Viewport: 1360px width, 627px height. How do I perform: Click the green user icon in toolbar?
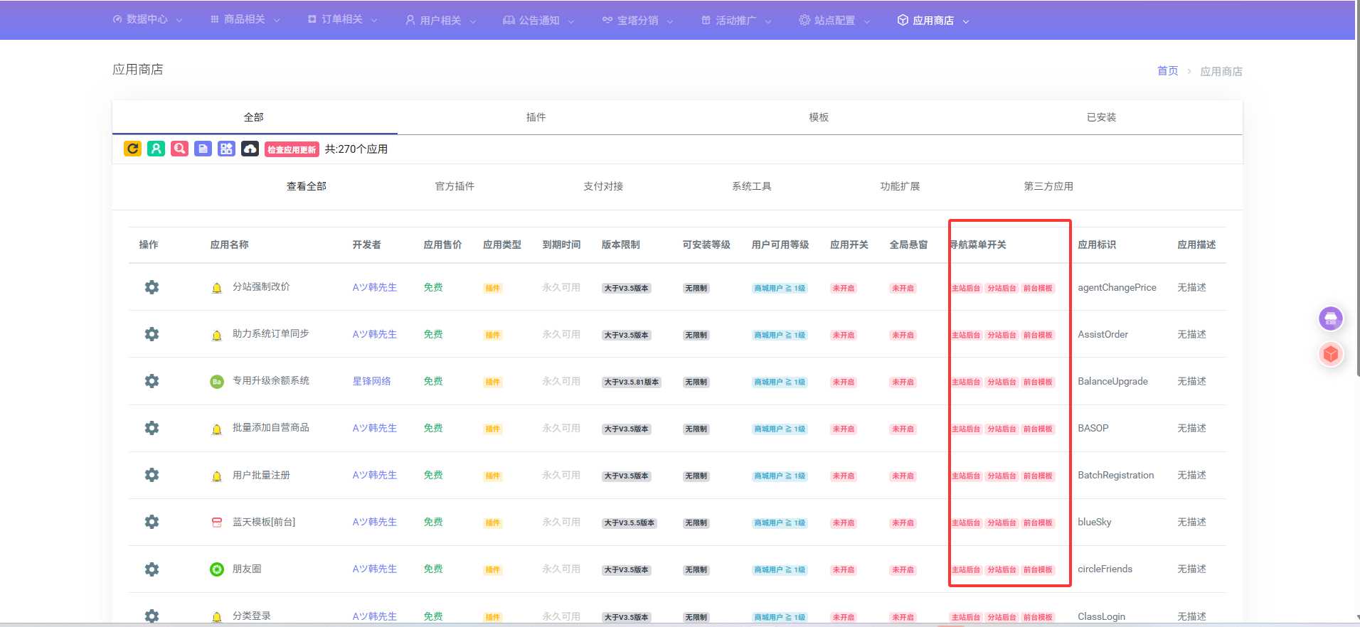click(156, 149)
